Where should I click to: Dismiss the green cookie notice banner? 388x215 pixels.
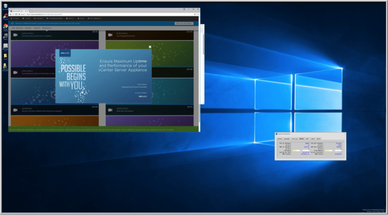(196, 128)
